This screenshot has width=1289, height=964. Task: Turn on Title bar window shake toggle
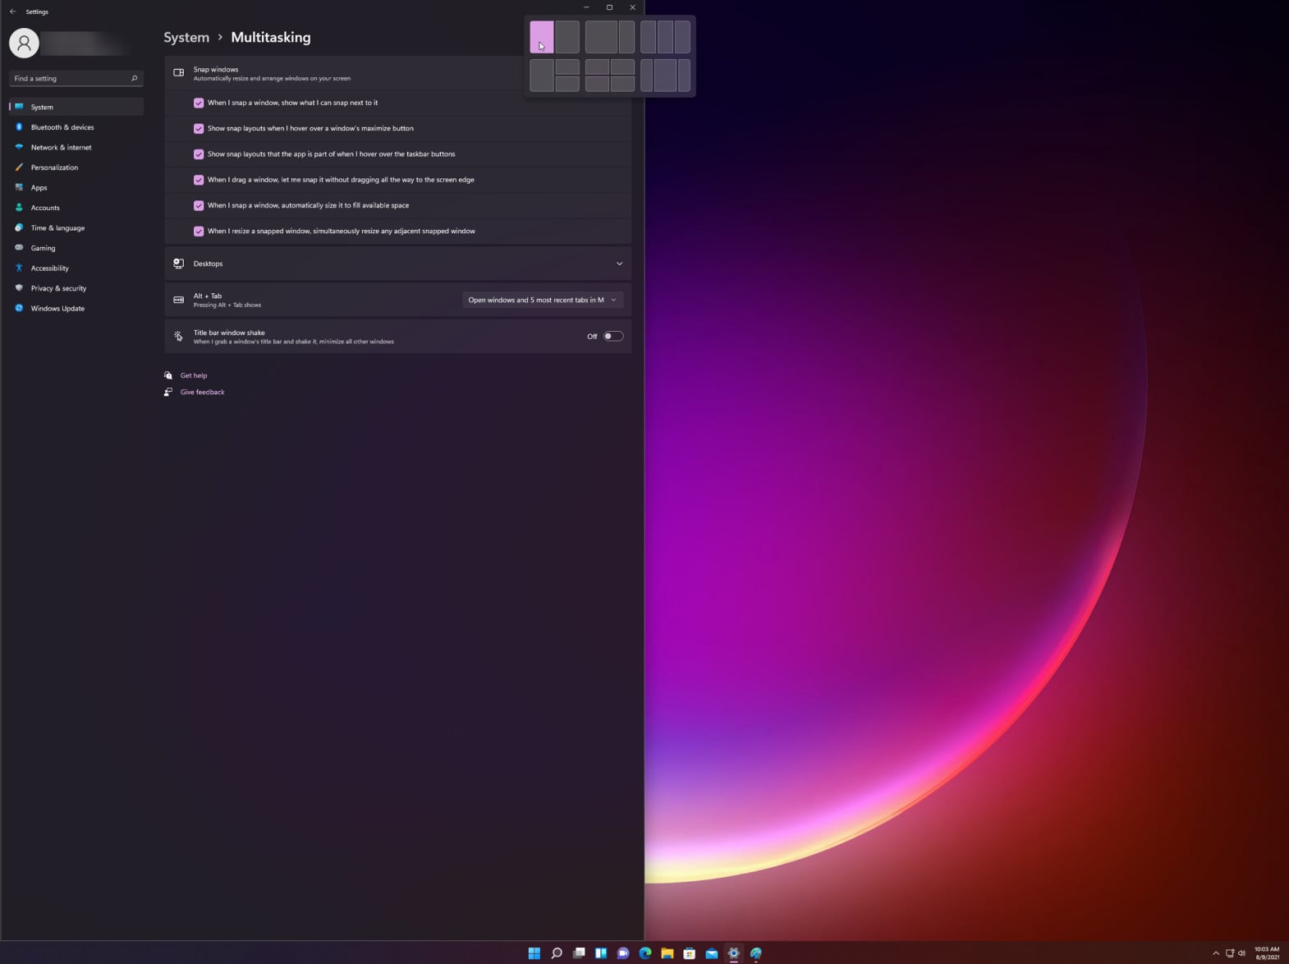(x=612, y=336)
